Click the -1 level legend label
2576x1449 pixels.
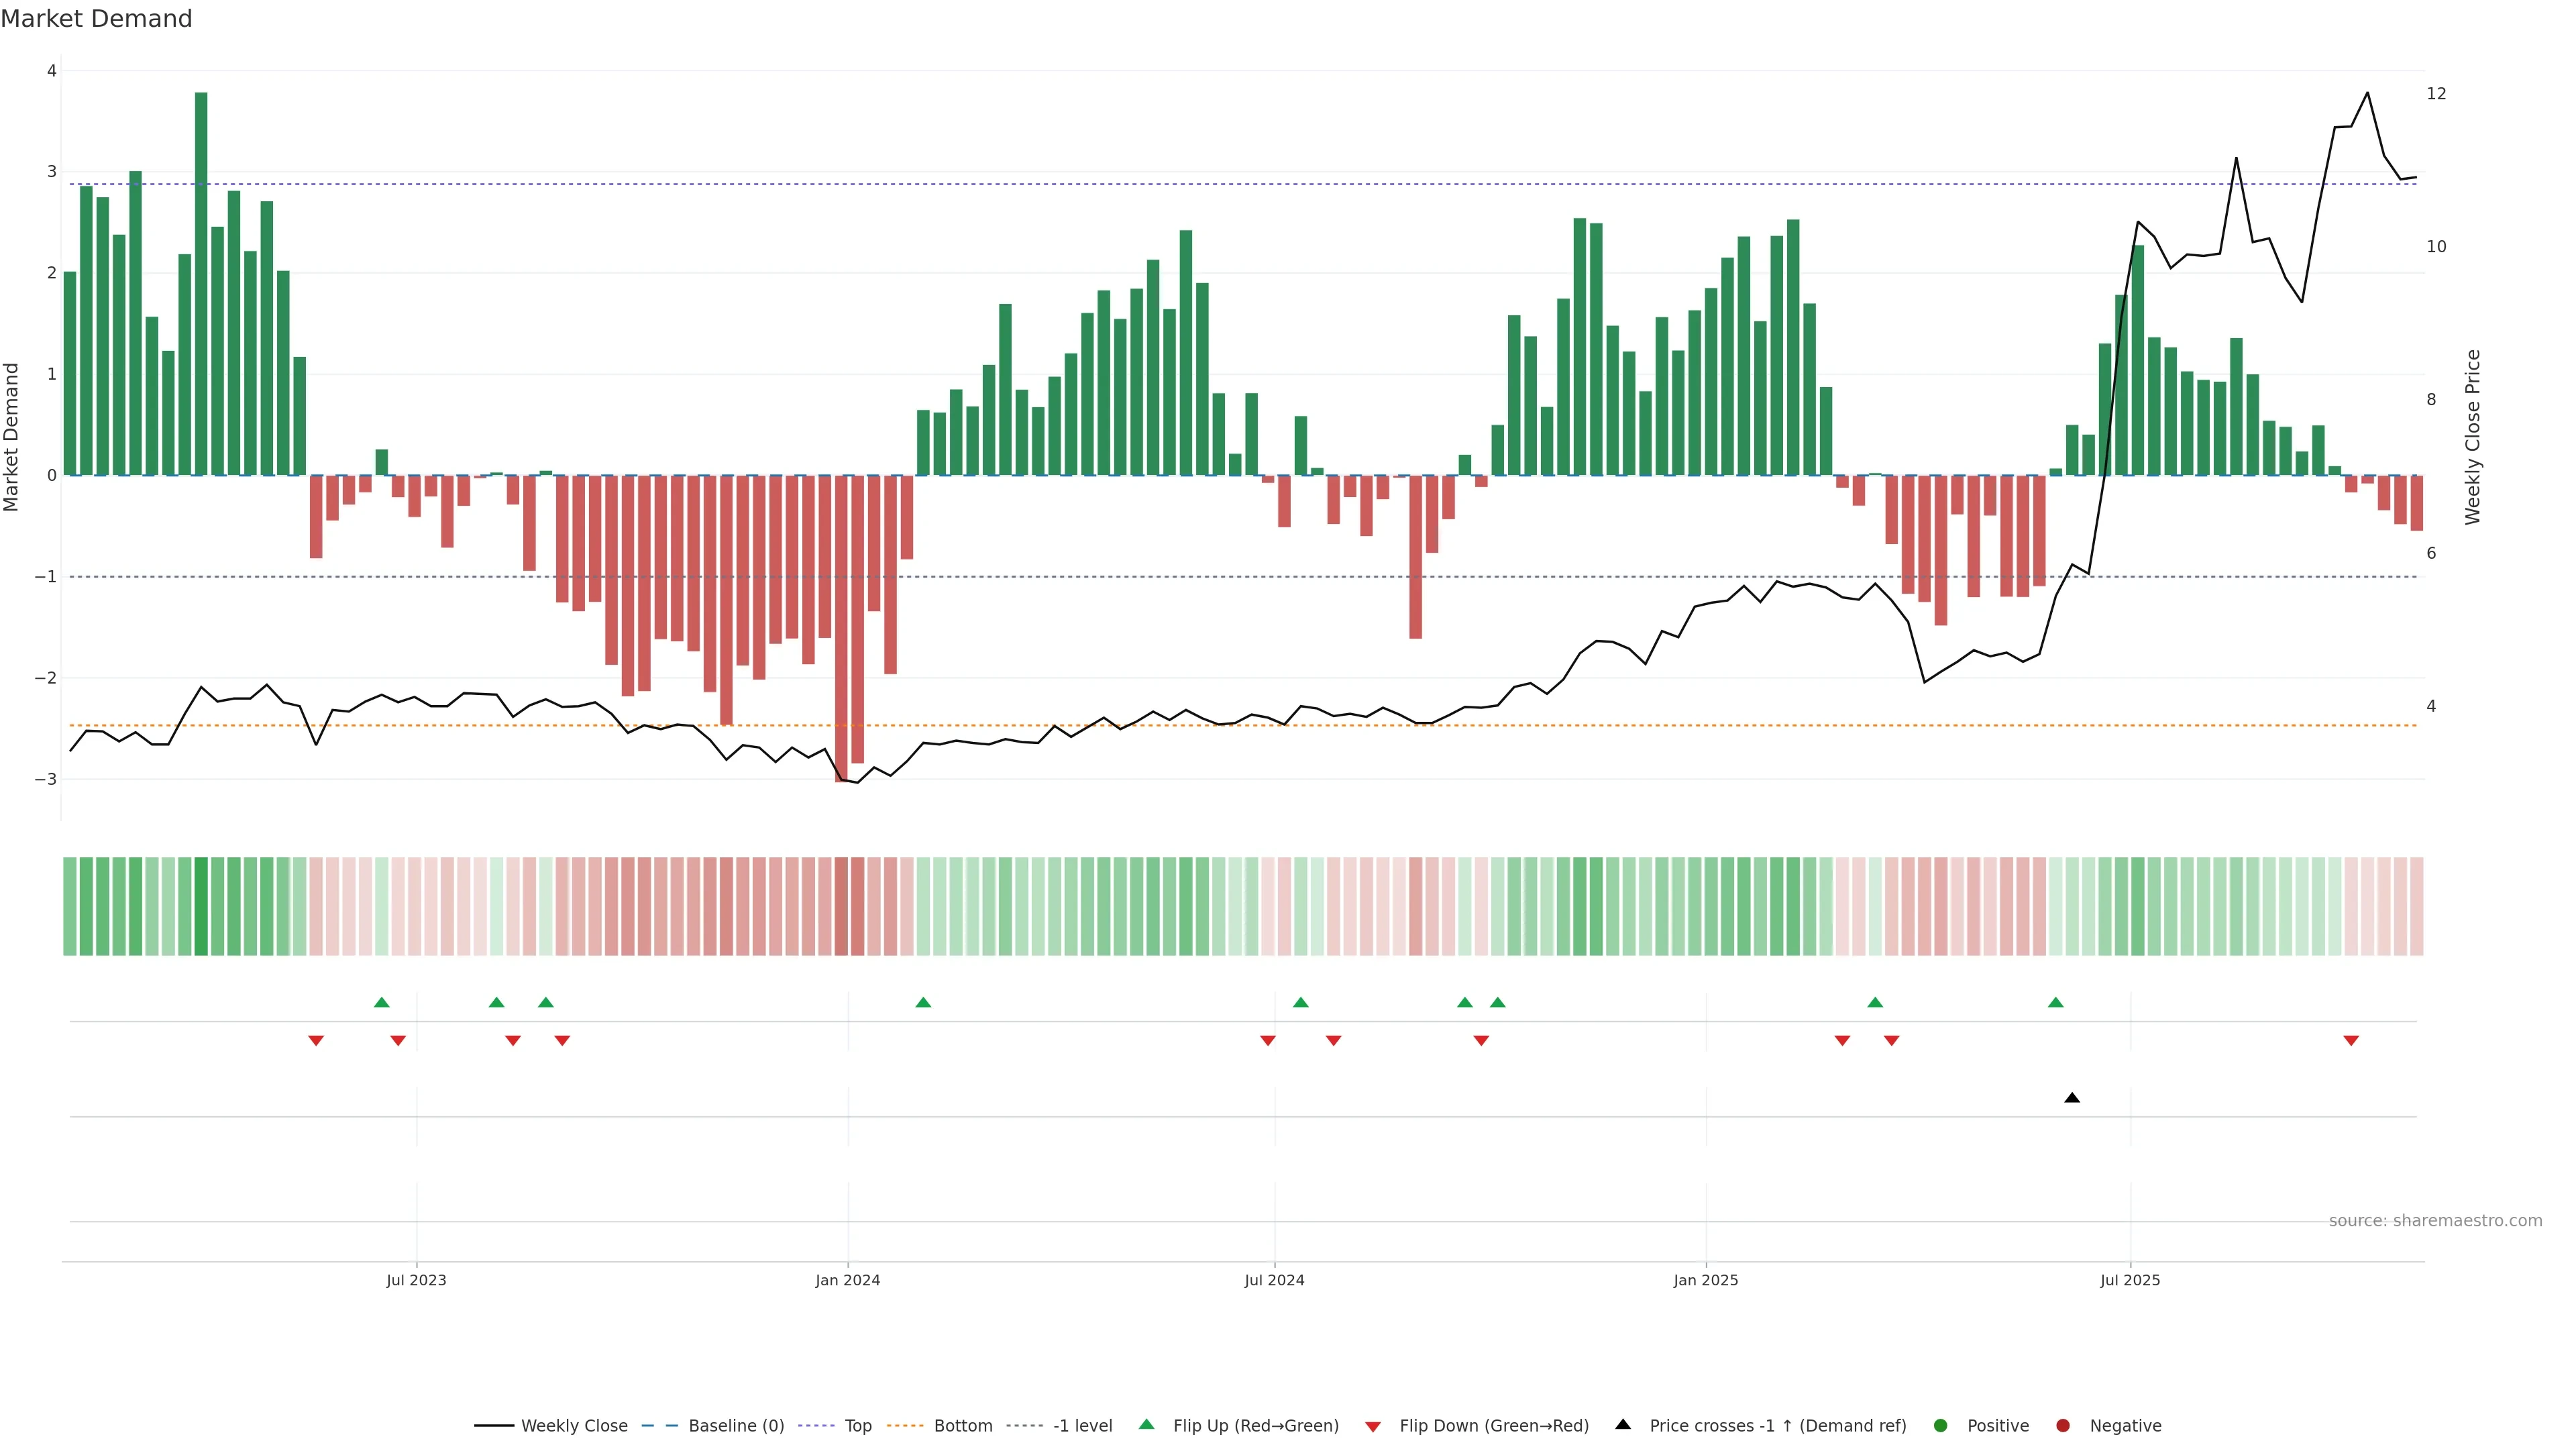(1082, 1426)
